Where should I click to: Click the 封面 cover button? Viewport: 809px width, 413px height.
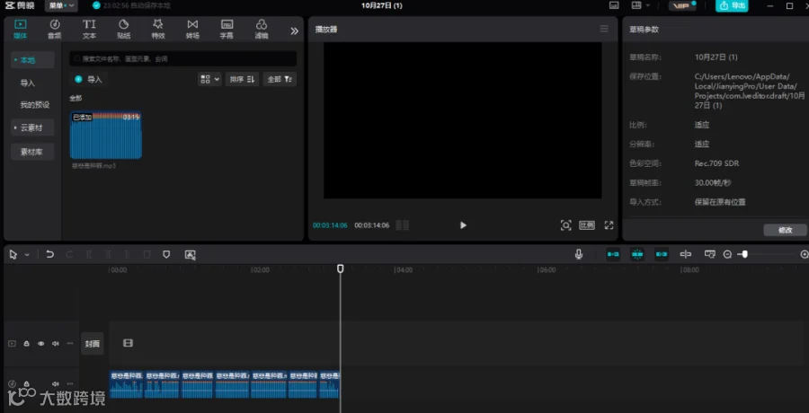pyautogui.click(x=93, y=344)
